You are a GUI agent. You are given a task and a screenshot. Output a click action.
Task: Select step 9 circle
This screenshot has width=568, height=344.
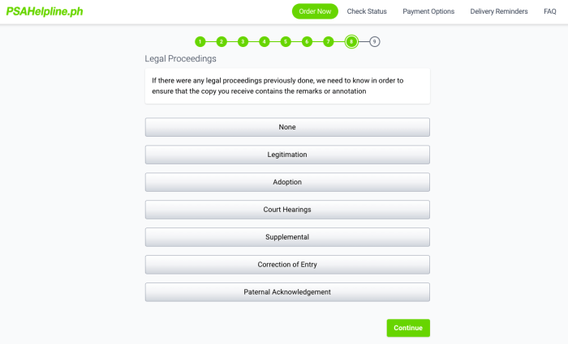(374, 41)
